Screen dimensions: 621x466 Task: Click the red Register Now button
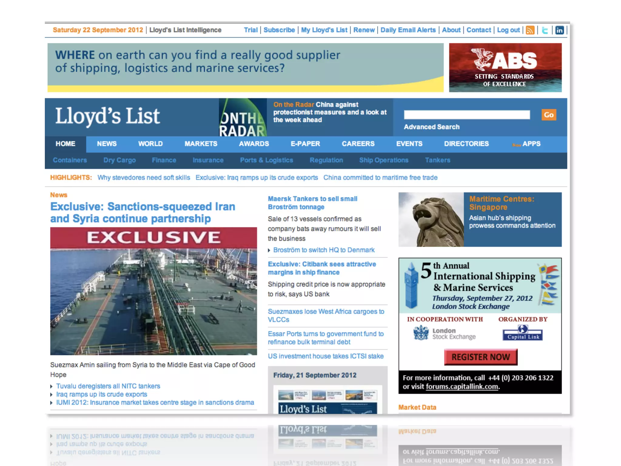coord(481,357)
